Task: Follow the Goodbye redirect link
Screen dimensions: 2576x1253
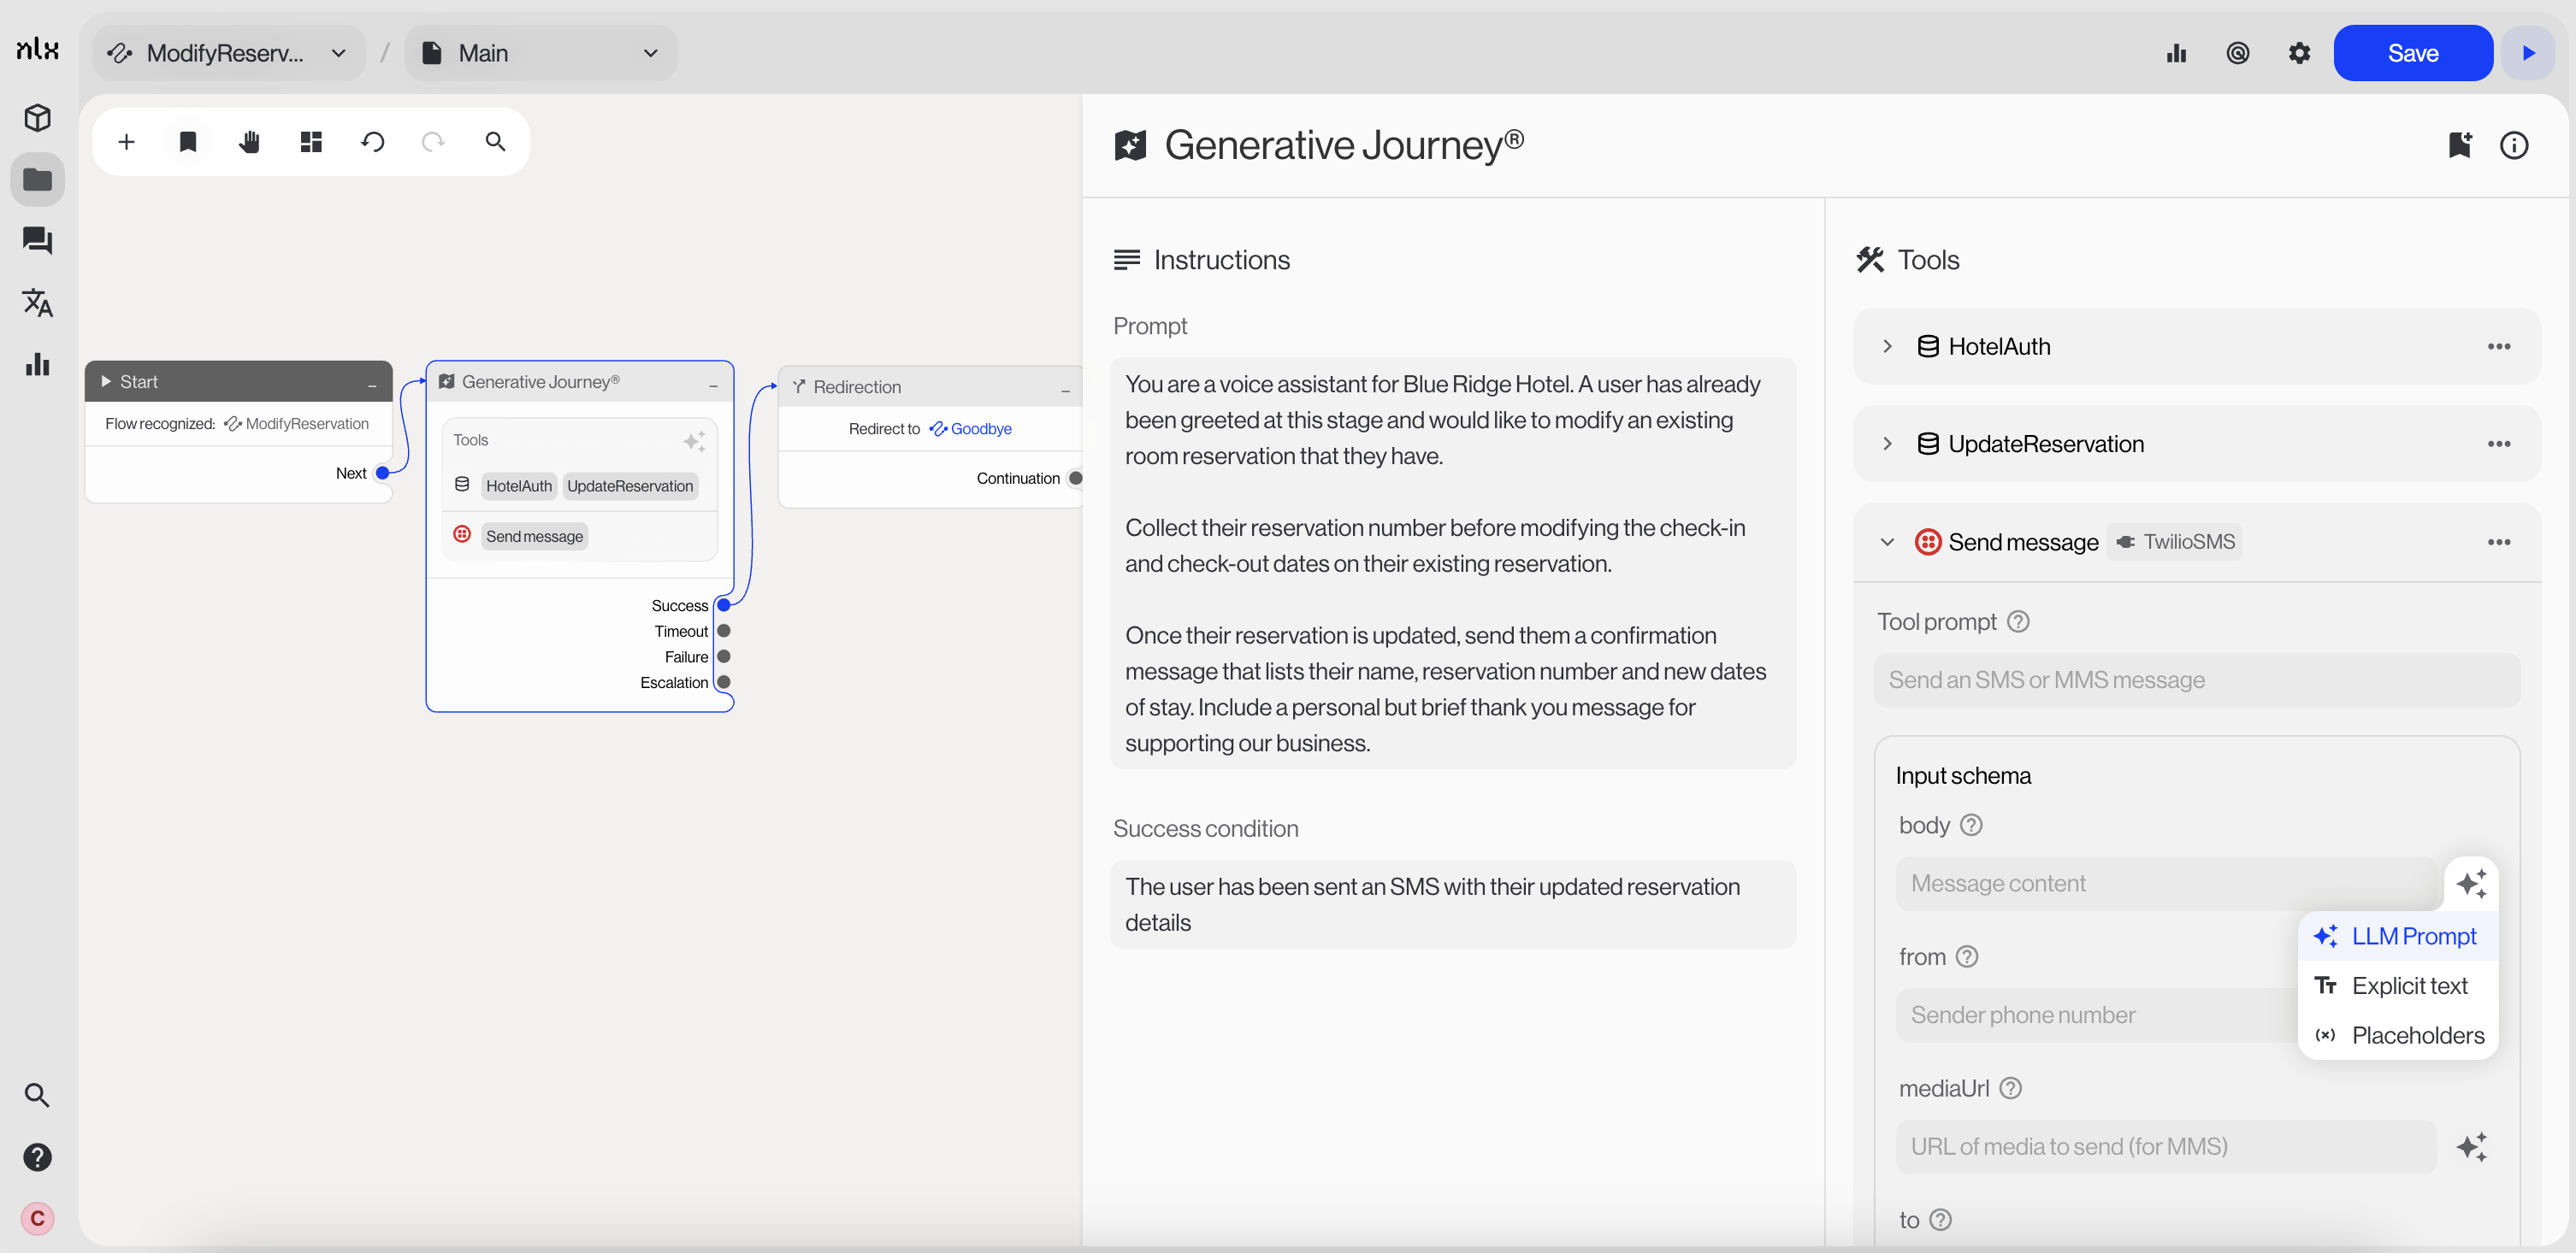Action: tap(980, 429)
